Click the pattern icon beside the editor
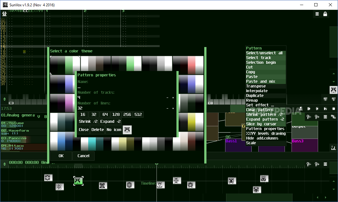 334,90
